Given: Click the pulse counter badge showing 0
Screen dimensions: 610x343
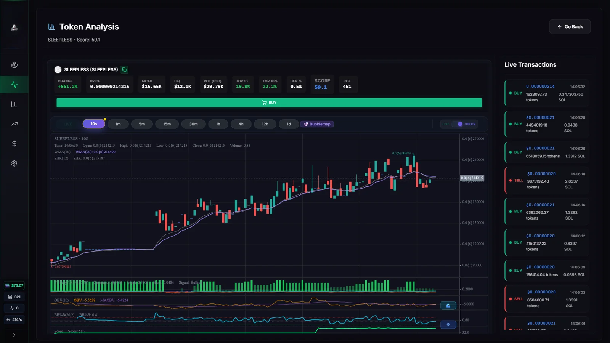Looking at the screenshot, I should 14,308.
